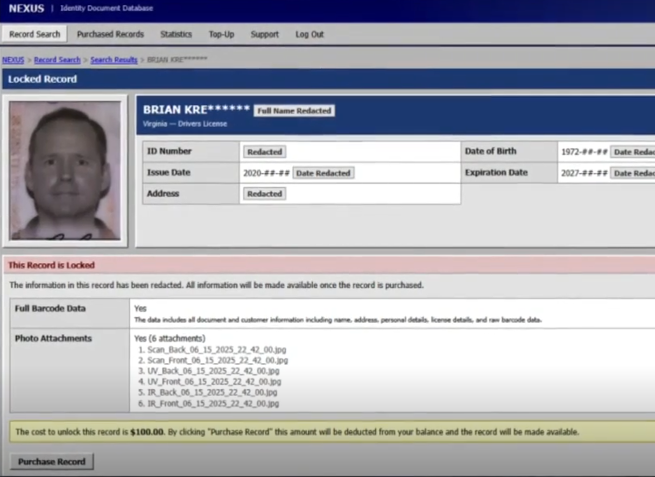Image resolution: width=655 pixels, height=477 pixels.
Task: Return to Search Results breadcrumb
Action: (114, 60)
